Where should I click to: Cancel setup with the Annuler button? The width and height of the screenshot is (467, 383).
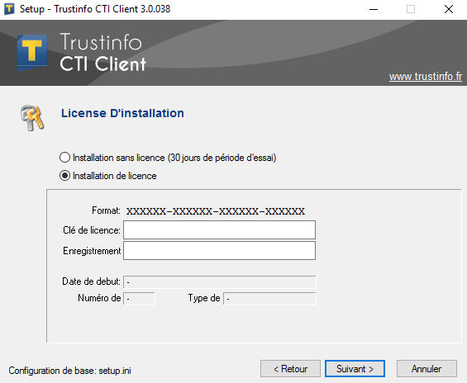pos(426,369)
